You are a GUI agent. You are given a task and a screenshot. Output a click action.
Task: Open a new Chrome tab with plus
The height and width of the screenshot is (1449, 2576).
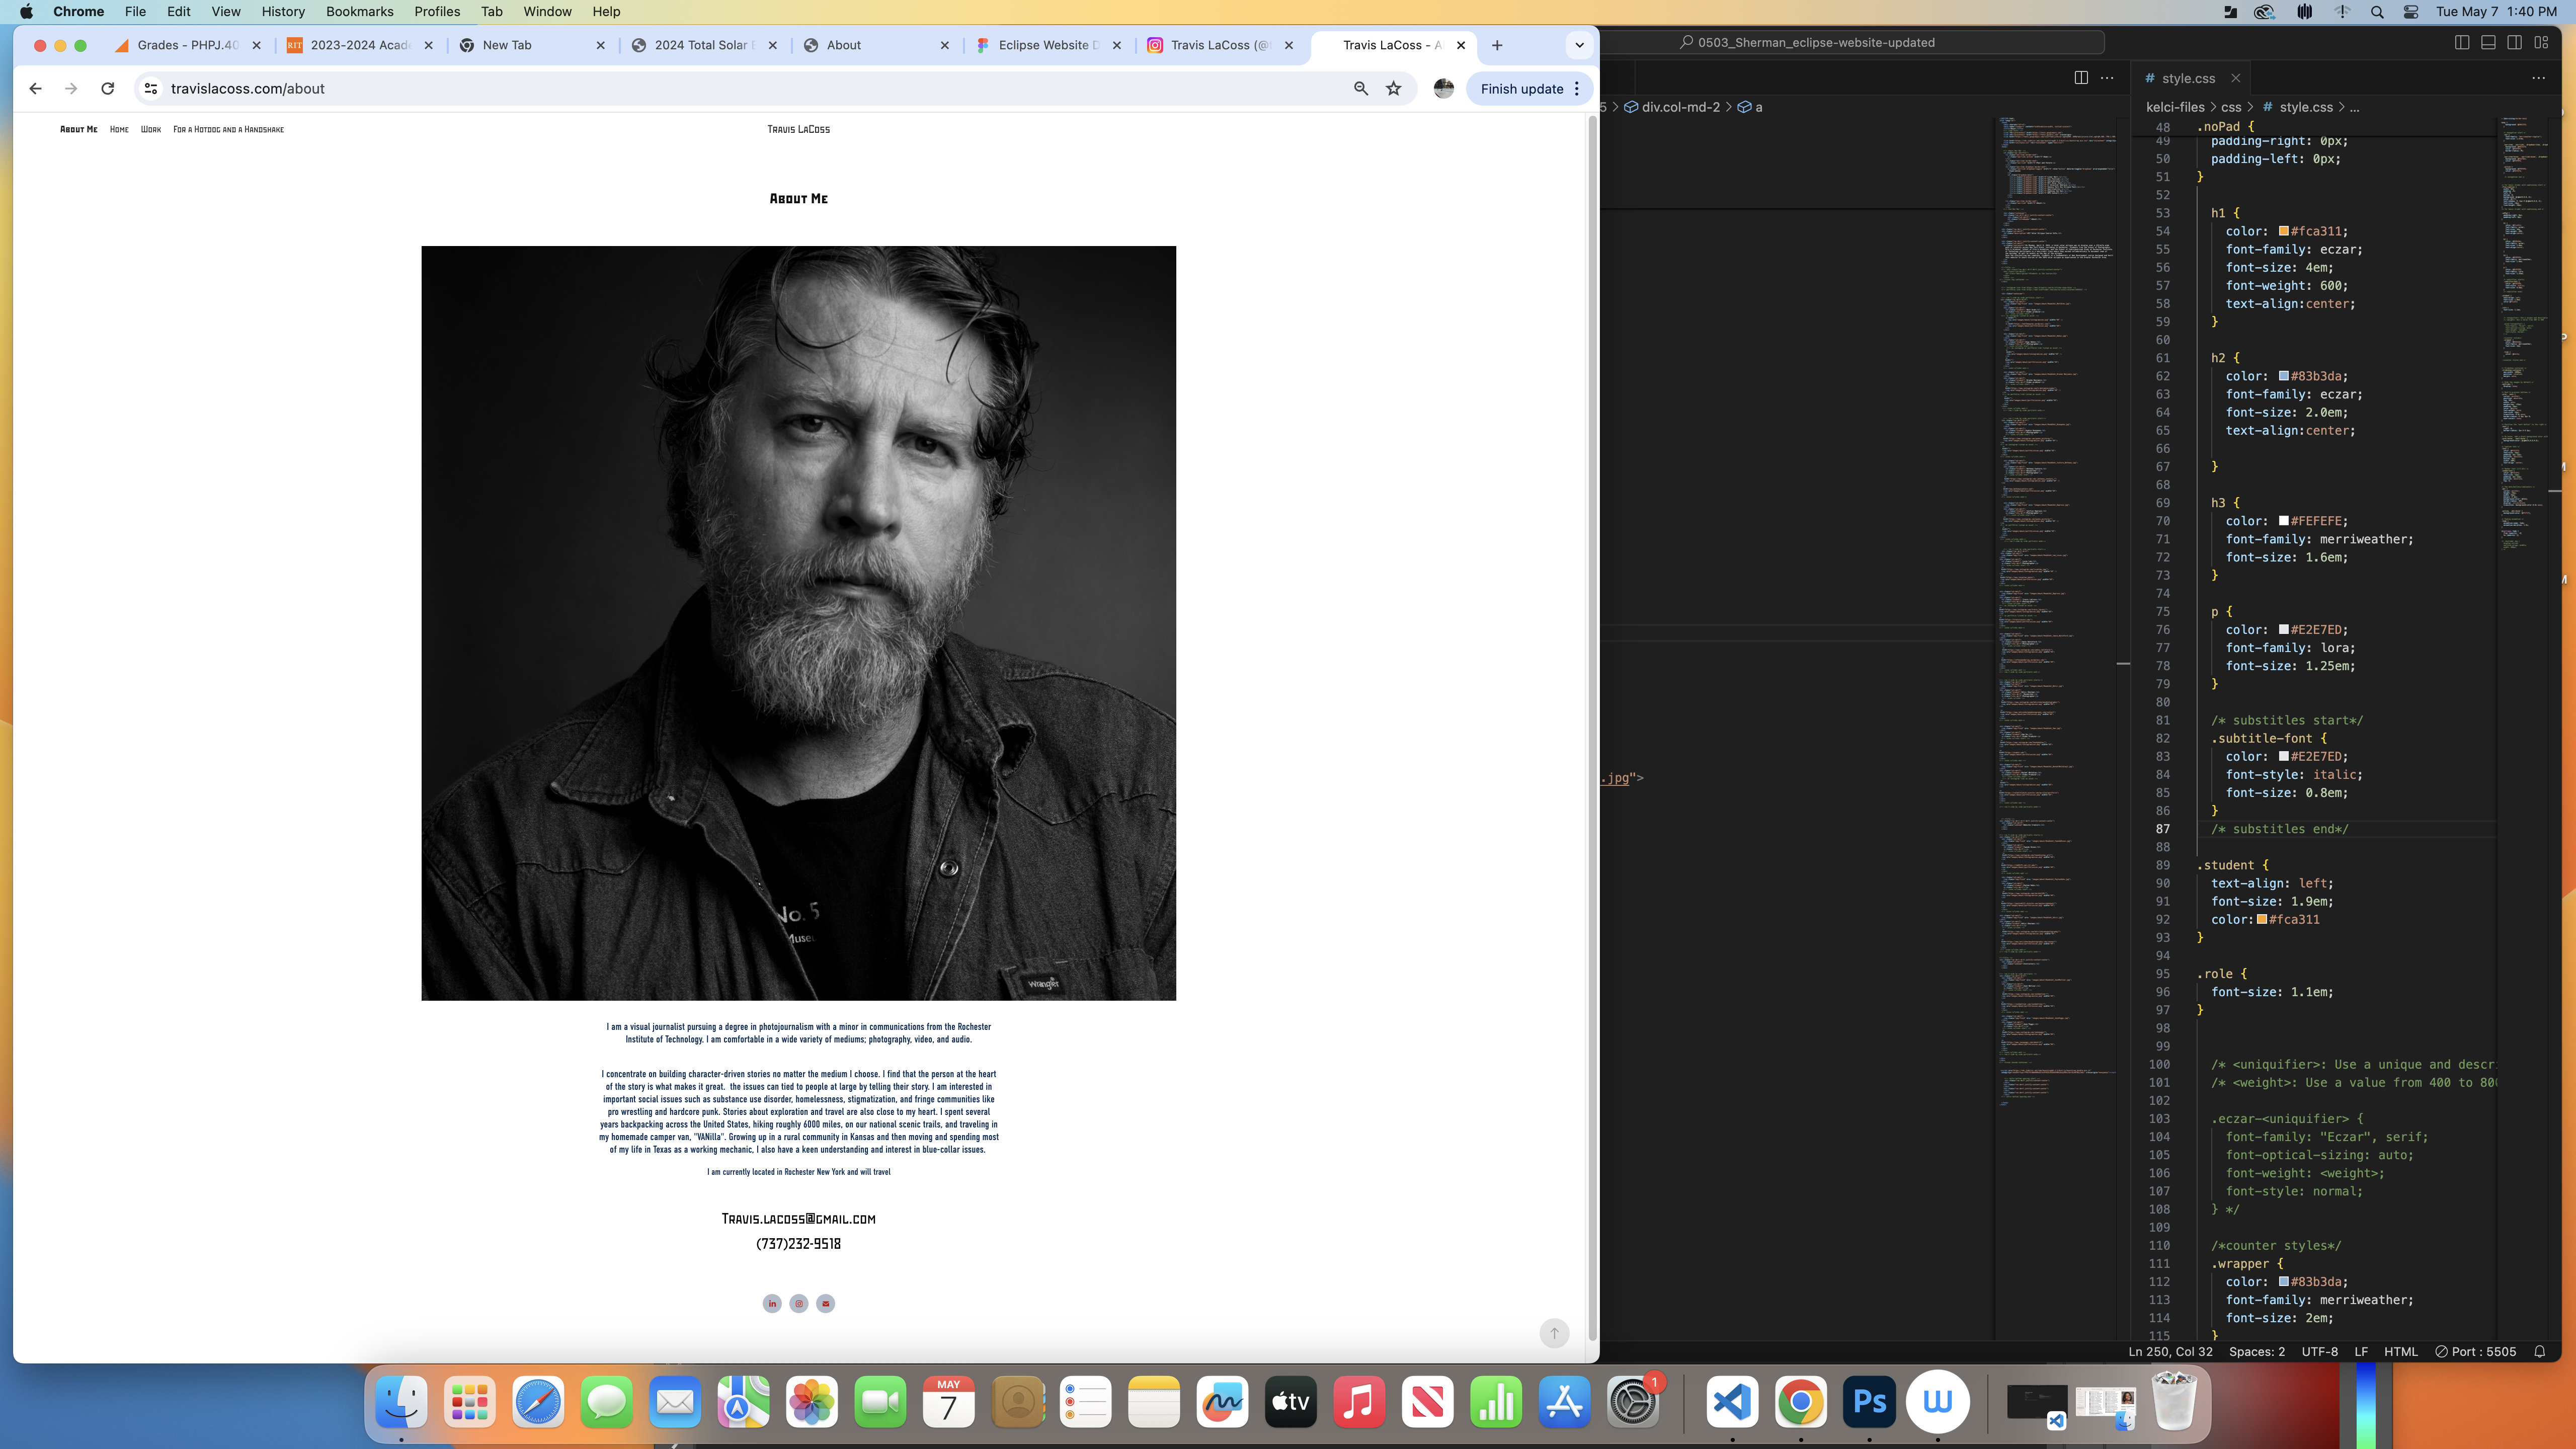click(x=1497, y=45)
